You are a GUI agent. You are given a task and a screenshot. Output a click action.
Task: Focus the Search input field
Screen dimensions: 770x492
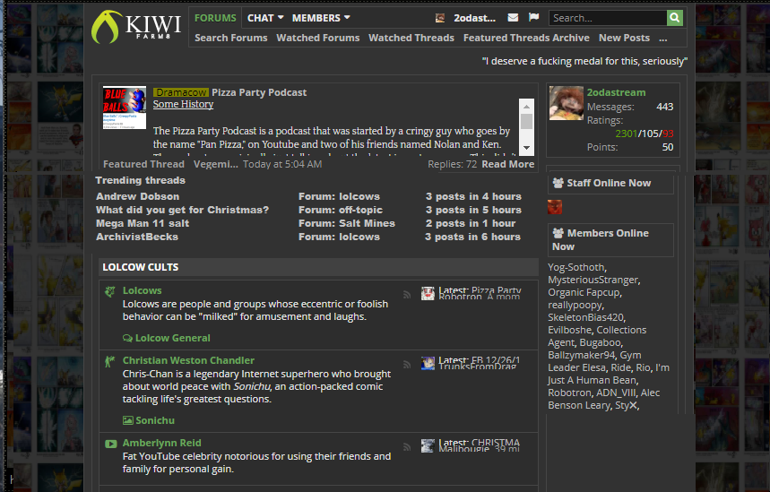pyautogui.click(x=608, y=18)
